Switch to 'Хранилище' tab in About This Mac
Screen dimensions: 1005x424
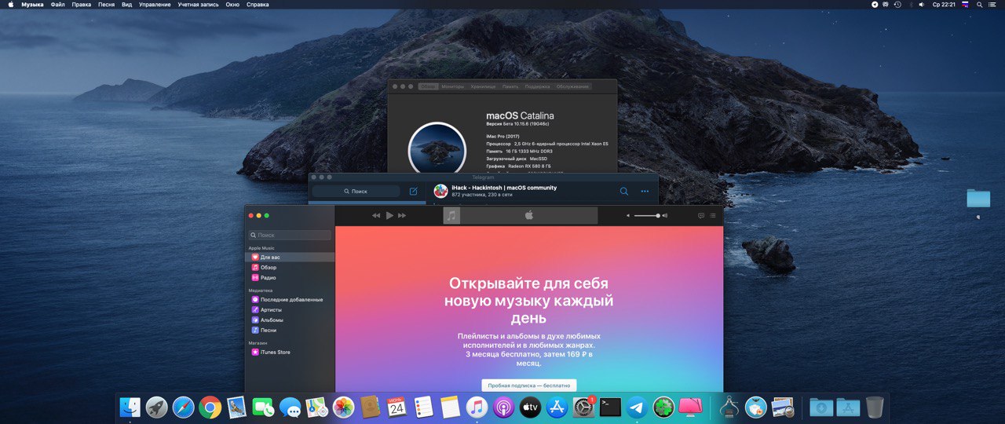[x=483, y=86]
